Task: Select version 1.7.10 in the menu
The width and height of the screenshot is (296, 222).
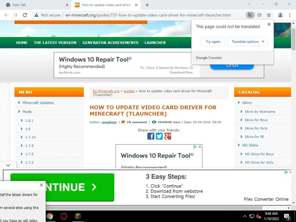Action: click(30, 137)
